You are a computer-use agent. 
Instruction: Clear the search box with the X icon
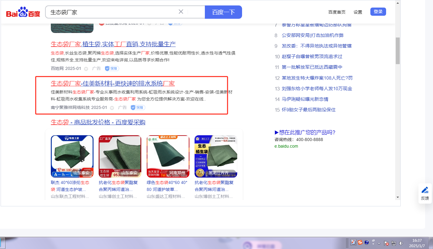point(181,12)
